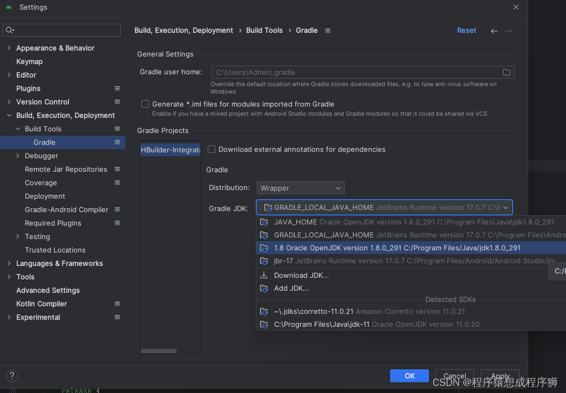The image size is (566, 393).
Task: Expand the Appearance & Behavior section
Action: [9, 48]
